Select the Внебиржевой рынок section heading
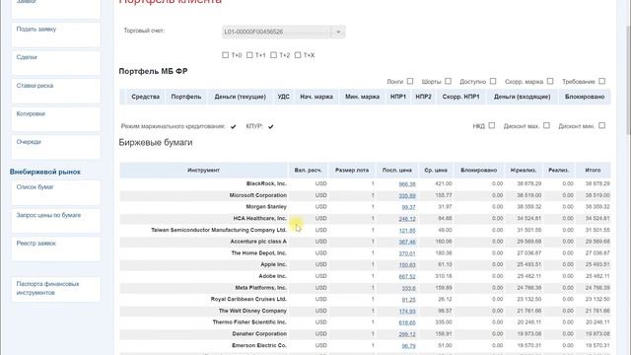631x355 pixels. click(x=45, y=172)
